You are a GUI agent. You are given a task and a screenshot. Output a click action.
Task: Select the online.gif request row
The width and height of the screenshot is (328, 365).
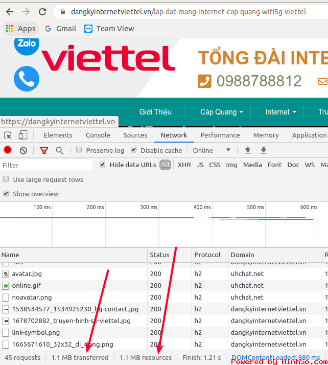tap(164, 286)
